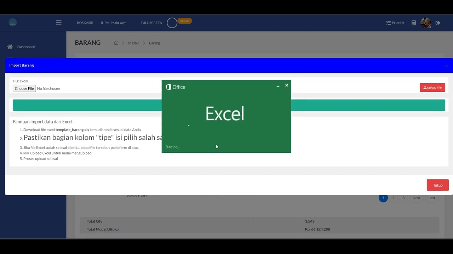Click the Panduan import data dari Excel heading

tap(44, 122)
